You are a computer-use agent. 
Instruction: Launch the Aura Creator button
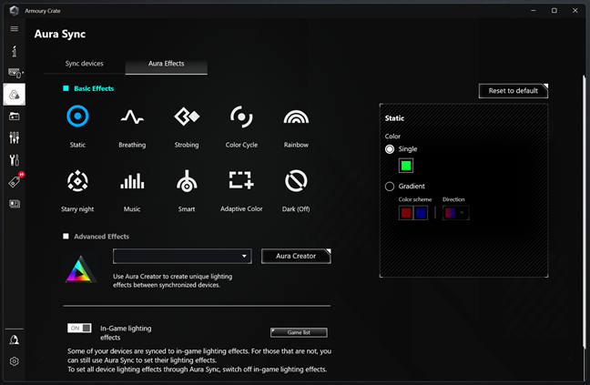(x=296, y=256)
